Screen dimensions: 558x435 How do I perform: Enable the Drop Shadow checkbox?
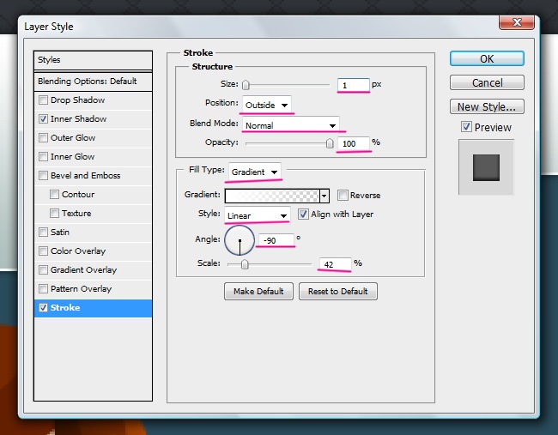click(43, 100)
